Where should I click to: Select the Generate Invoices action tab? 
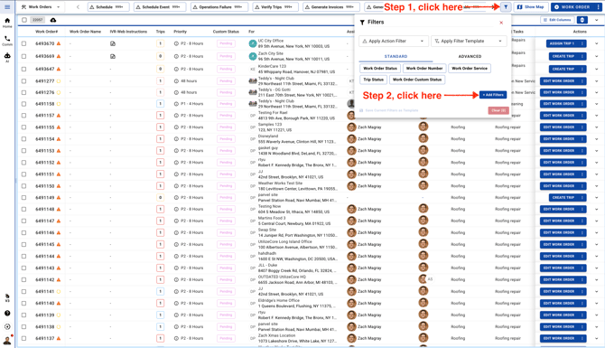(x=331, y=7)
